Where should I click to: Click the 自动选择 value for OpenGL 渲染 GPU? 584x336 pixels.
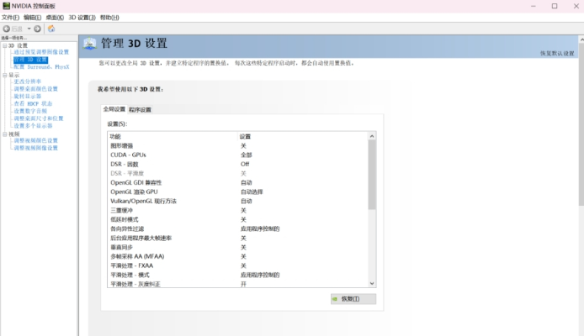(252, 192)
